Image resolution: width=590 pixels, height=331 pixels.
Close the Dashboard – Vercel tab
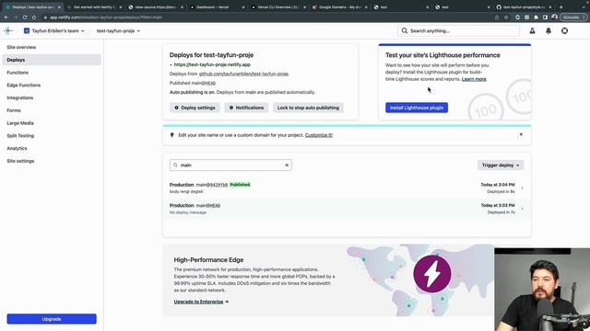tap(243, 7)
